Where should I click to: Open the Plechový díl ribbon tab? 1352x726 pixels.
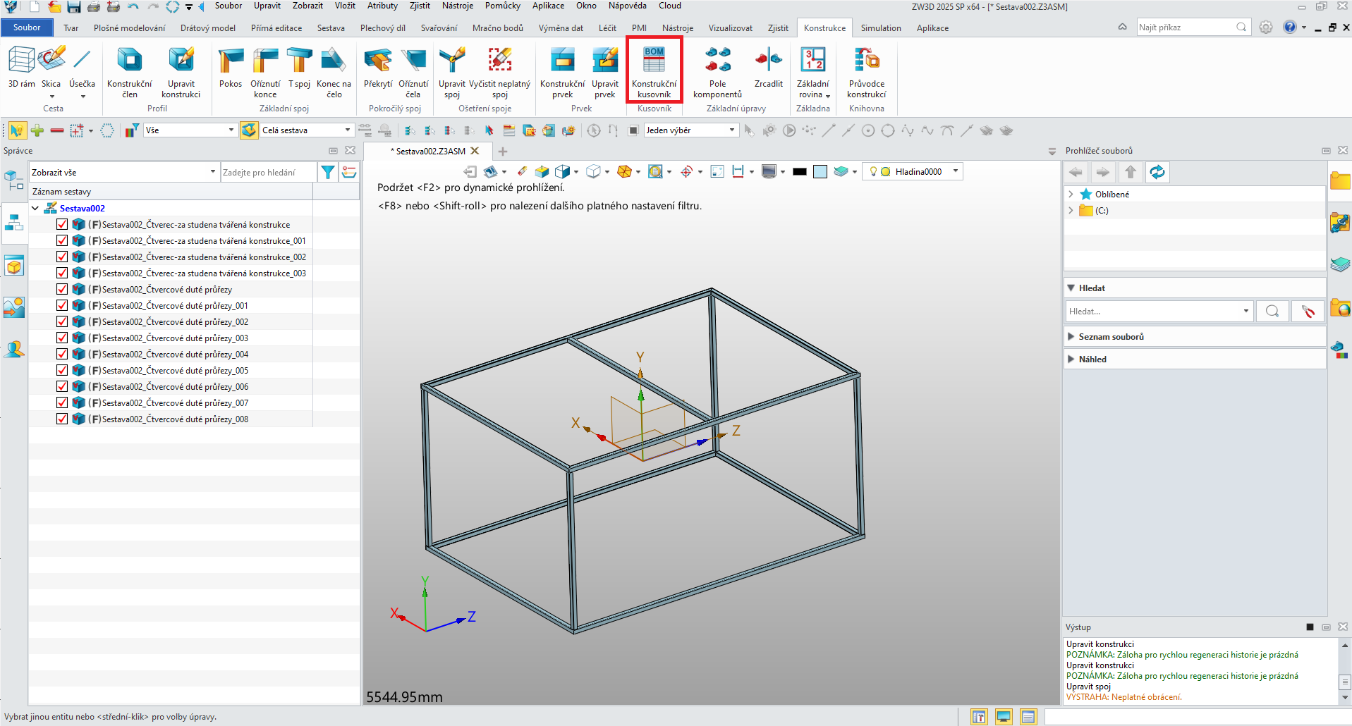pos(383,28)
